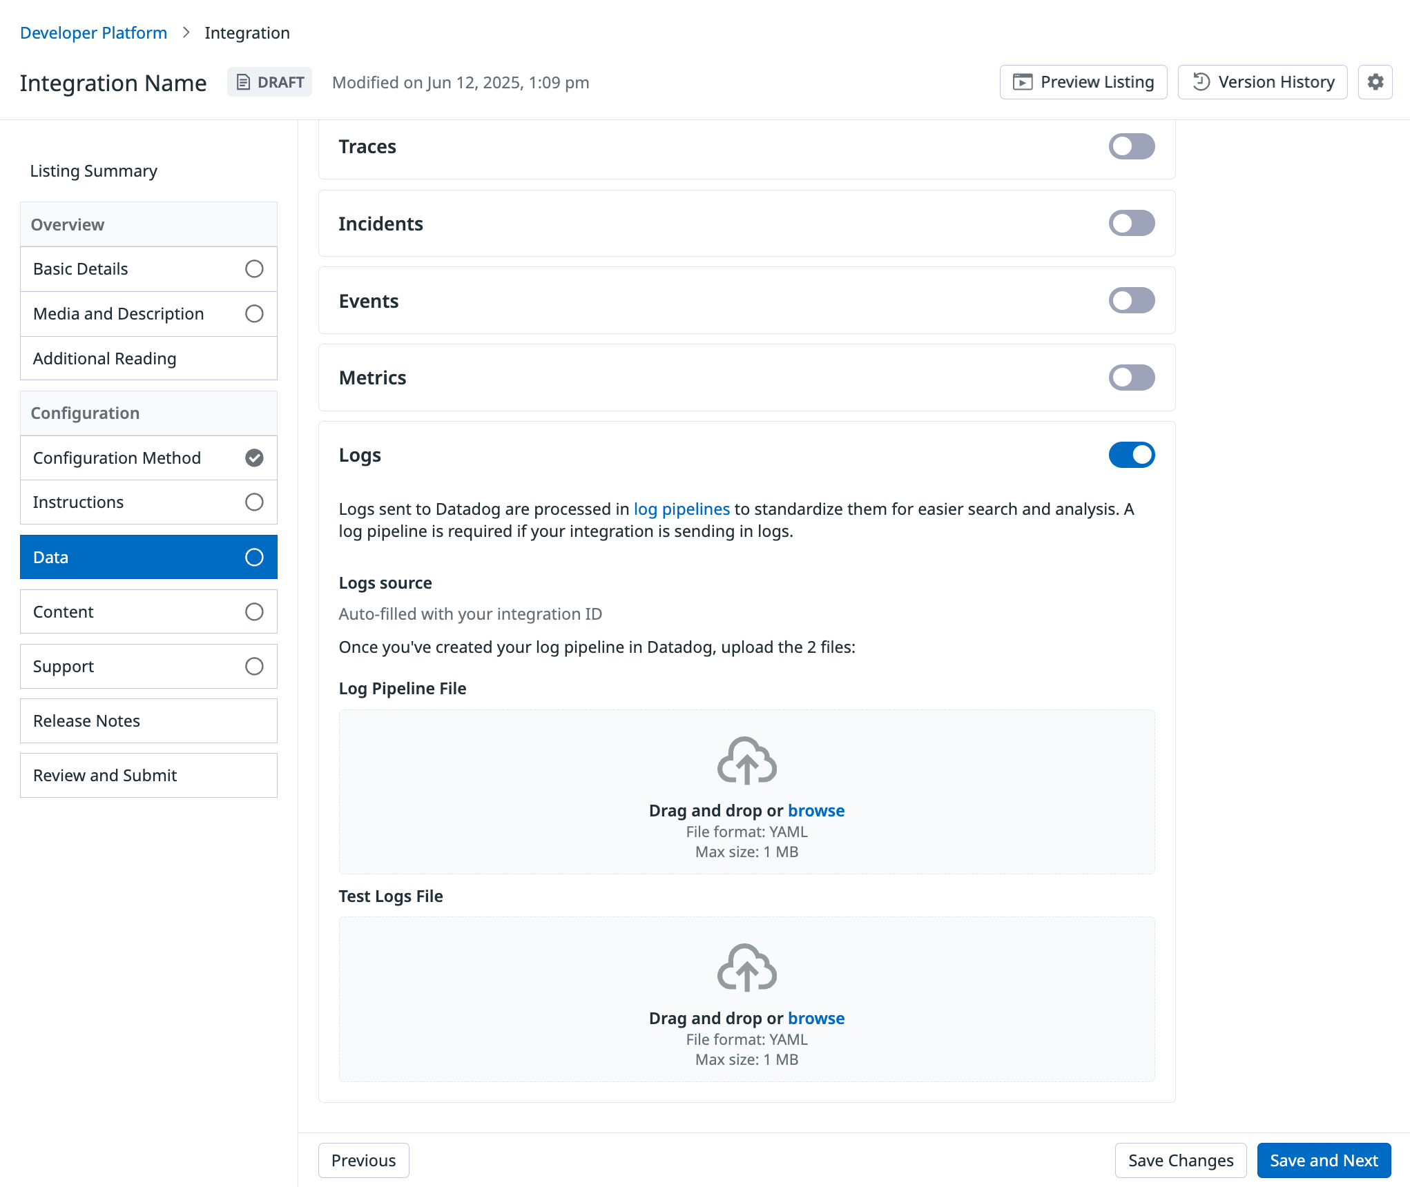Open the log pipelines link
Screen dimensions: 1410x1187
(681, 509)
